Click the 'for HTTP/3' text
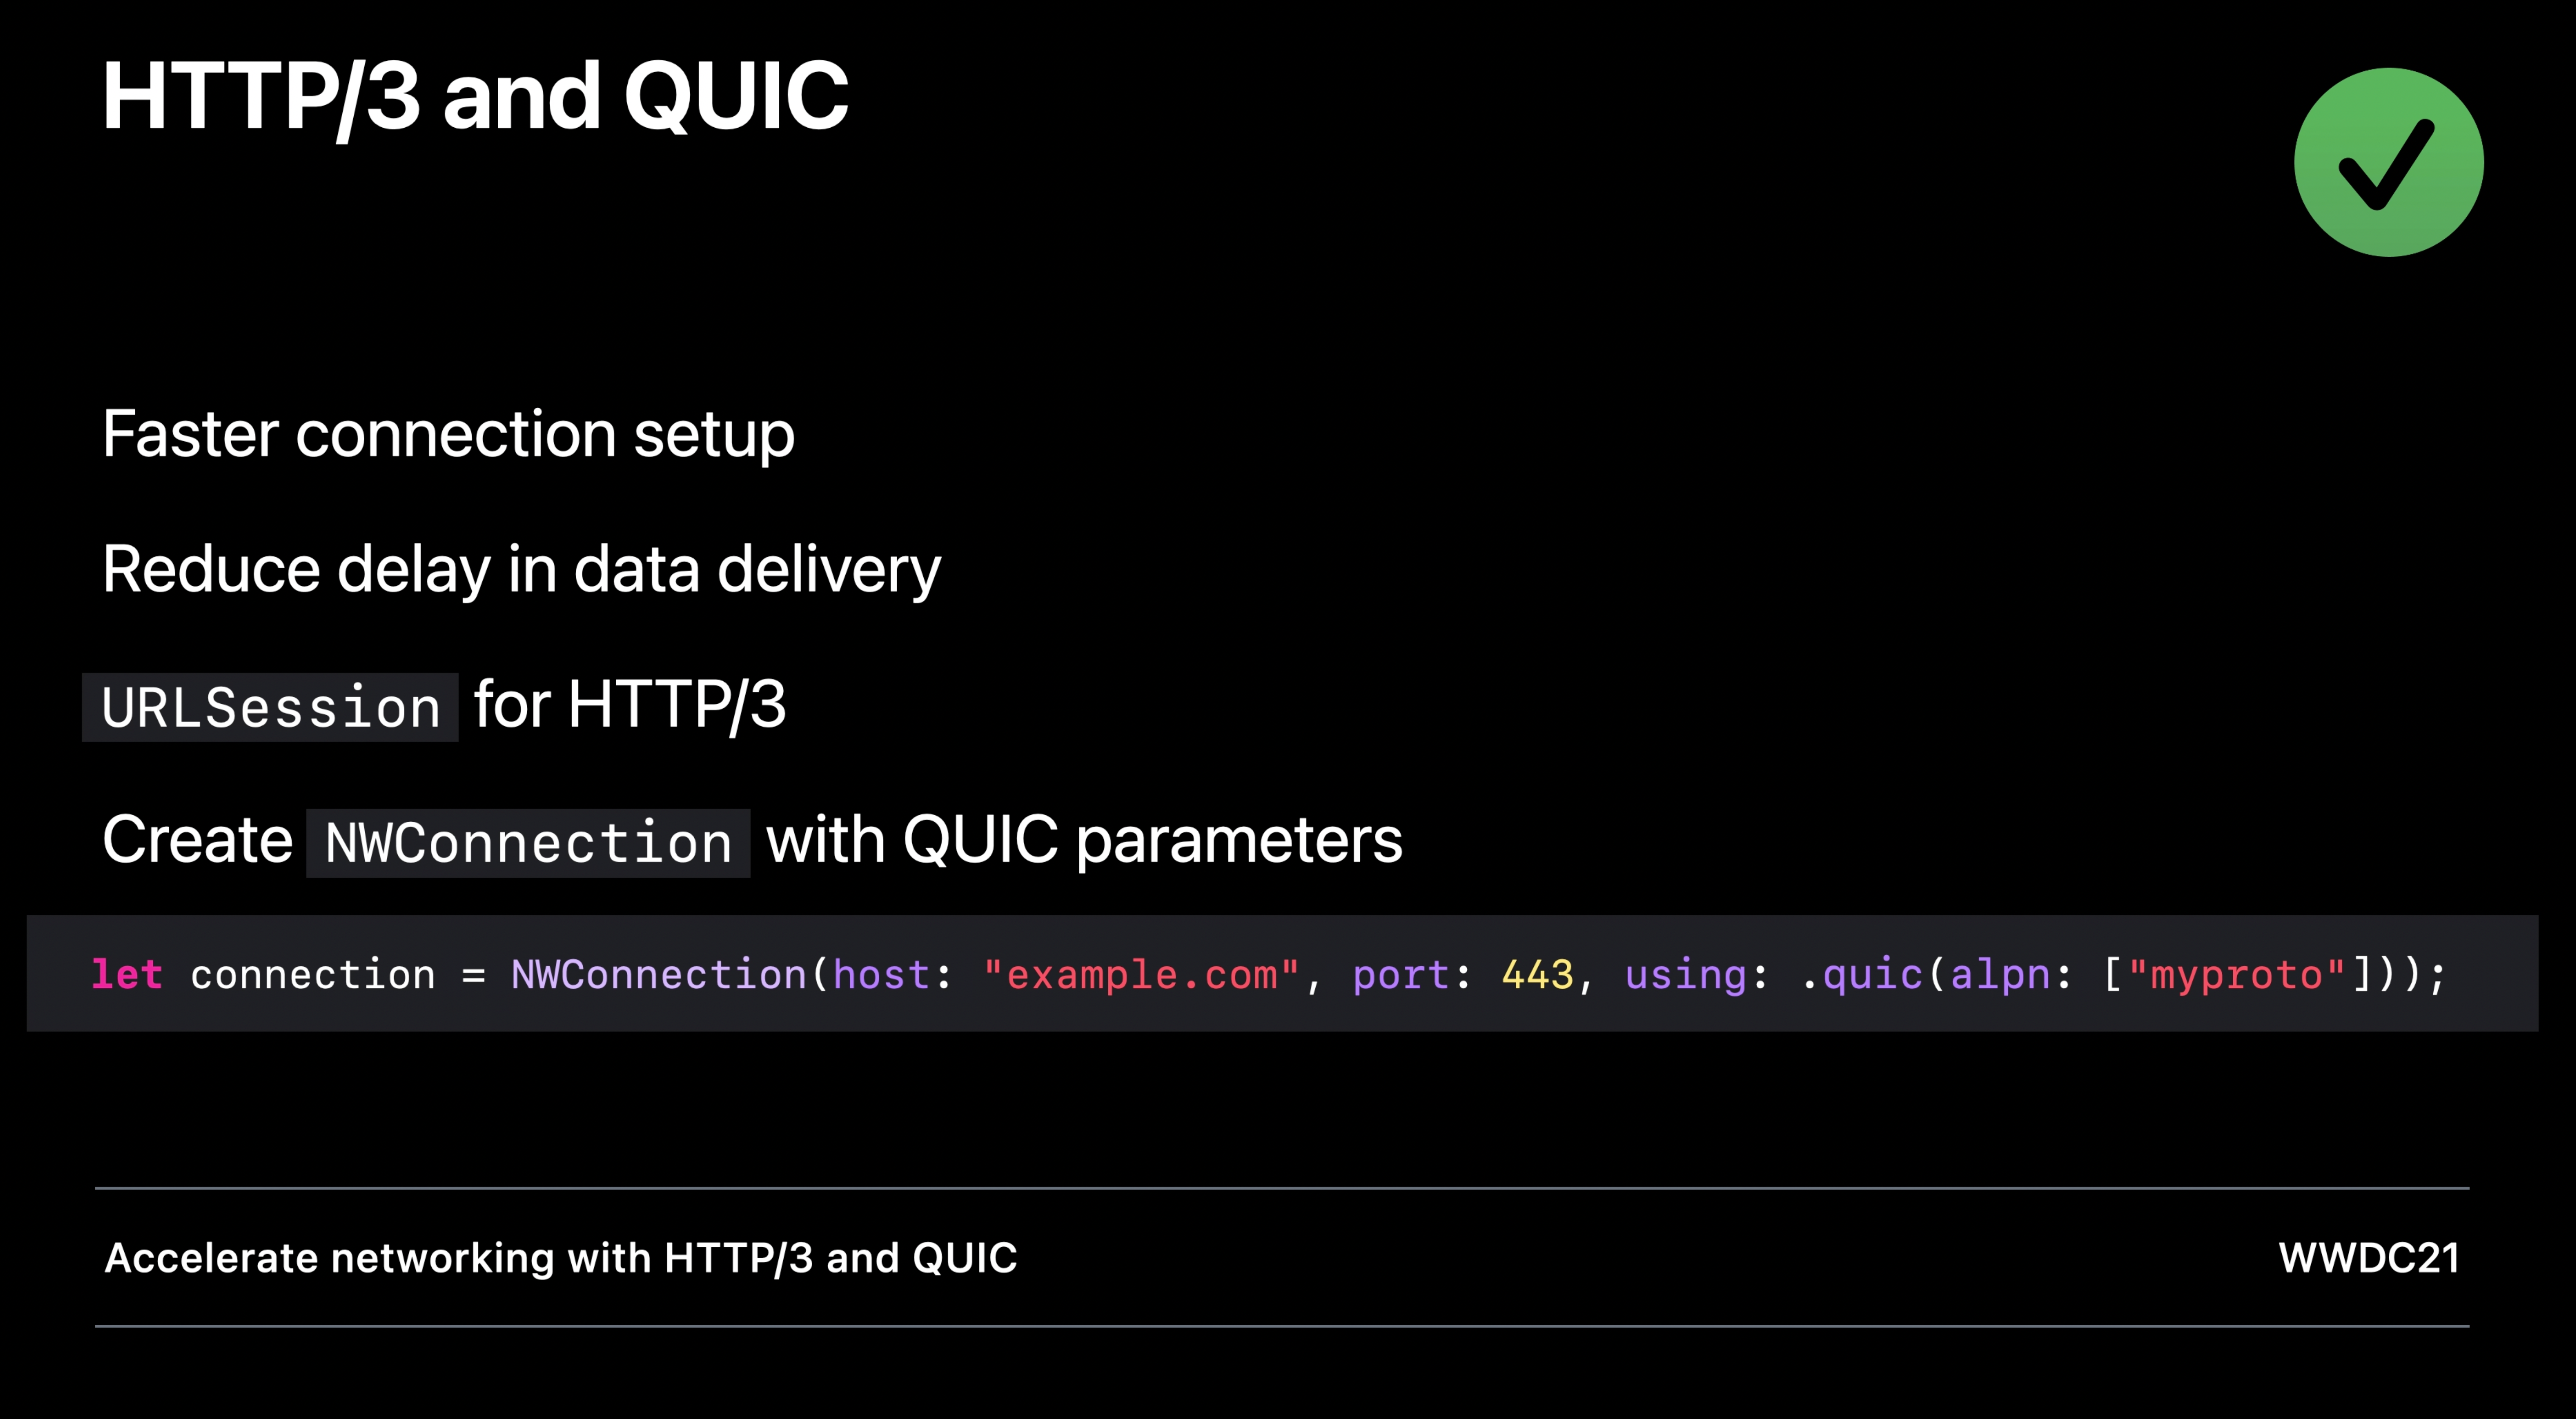The image size is (2576, 1419). click(x=630, y=704)
